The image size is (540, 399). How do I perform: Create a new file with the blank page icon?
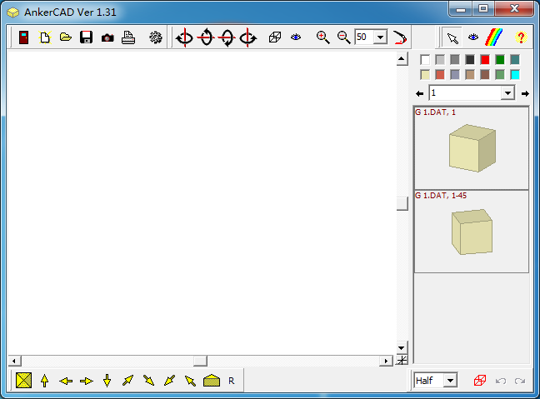(x=45, y=37)
